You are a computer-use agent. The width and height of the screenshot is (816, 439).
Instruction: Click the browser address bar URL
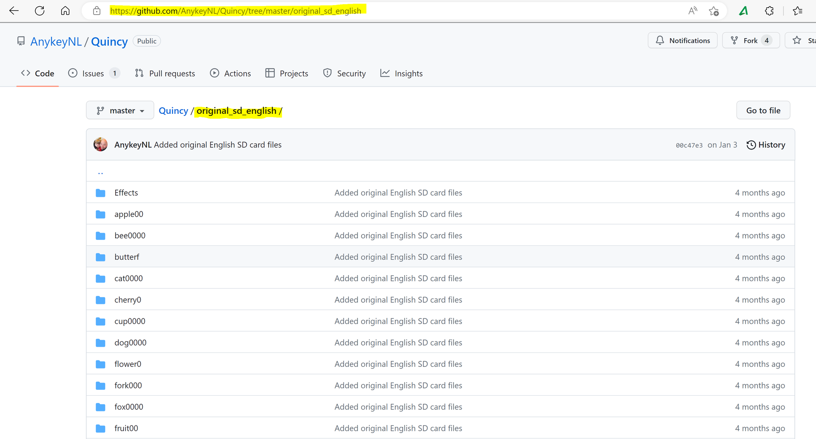(x=235, y=11)
